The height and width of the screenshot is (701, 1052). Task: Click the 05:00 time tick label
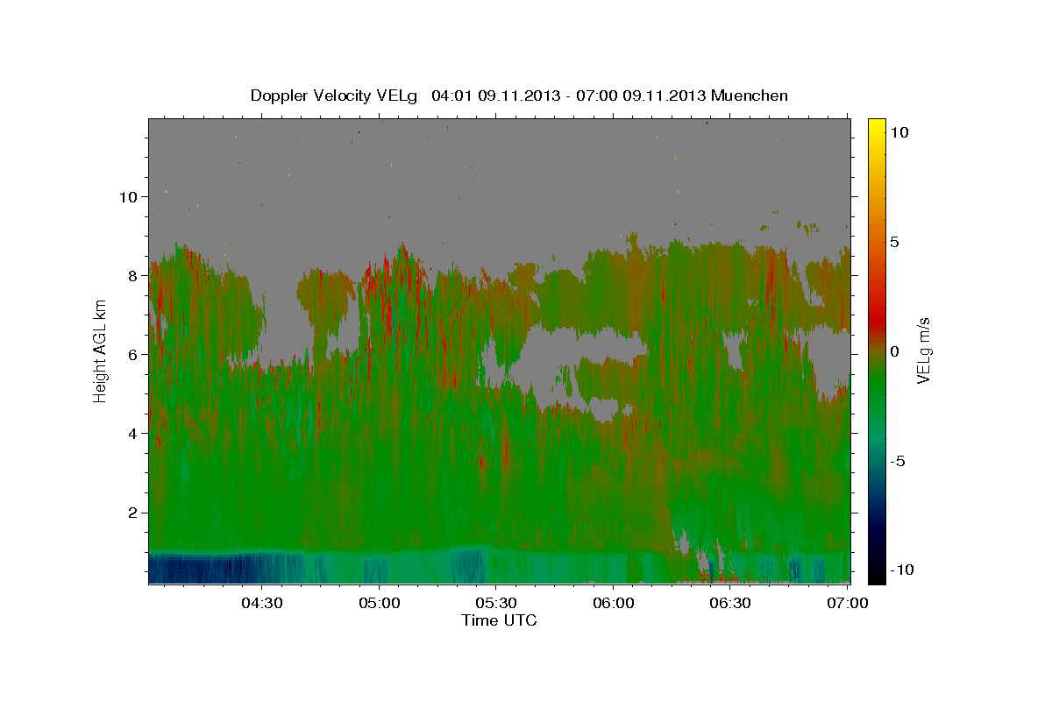(380, 604)
